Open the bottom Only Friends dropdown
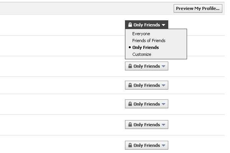 click(146, 145)
